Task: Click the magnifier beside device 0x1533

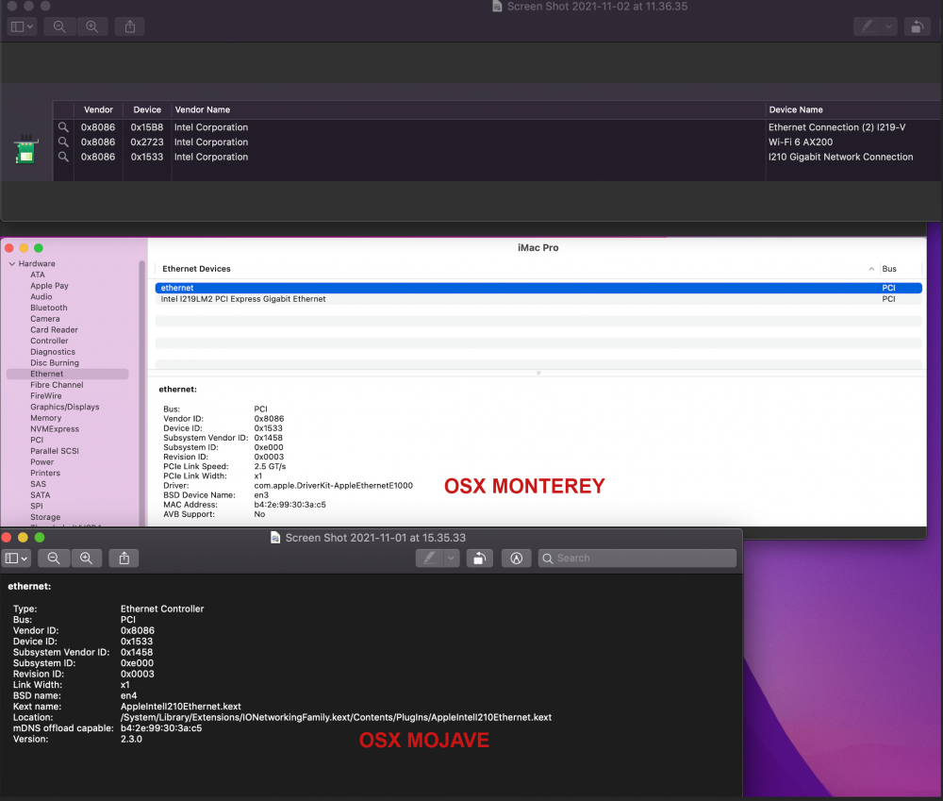Action: [63, 157]
